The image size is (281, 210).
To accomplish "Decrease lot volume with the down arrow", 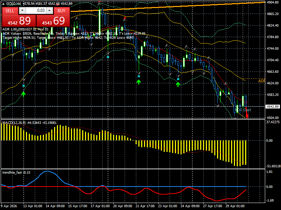I will point(22,10).
